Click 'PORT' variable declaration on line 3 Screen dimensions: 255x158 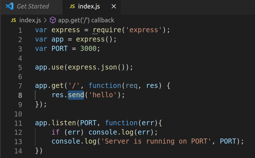coord(60,49)
